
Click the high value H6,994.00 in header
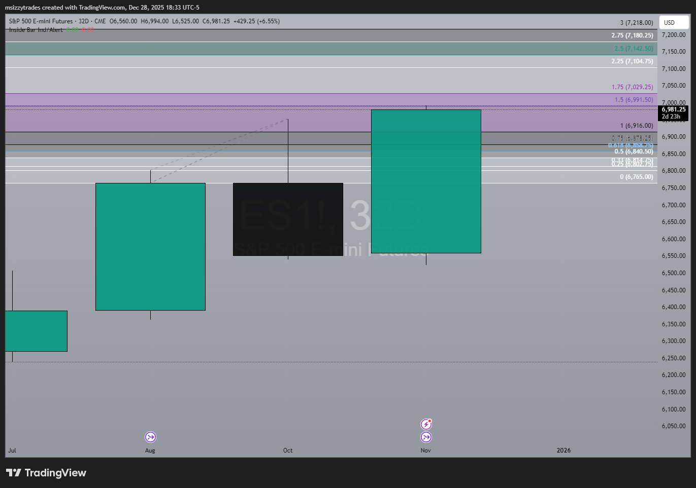155,21
